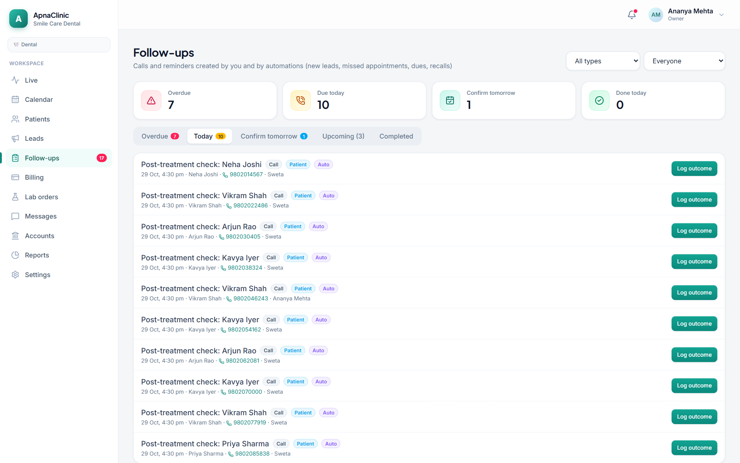Click the Done today checkmark icon
This screenshot has width=740, height=463.
[599, 100]
